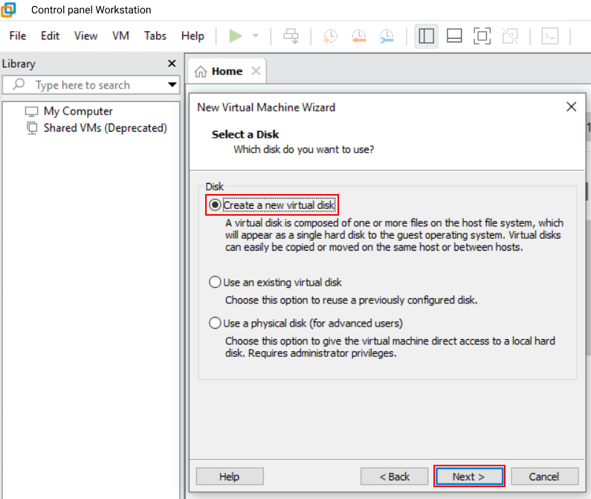Click the console view terminal icon
Screen dimensions: 591x499
(549, 36)
